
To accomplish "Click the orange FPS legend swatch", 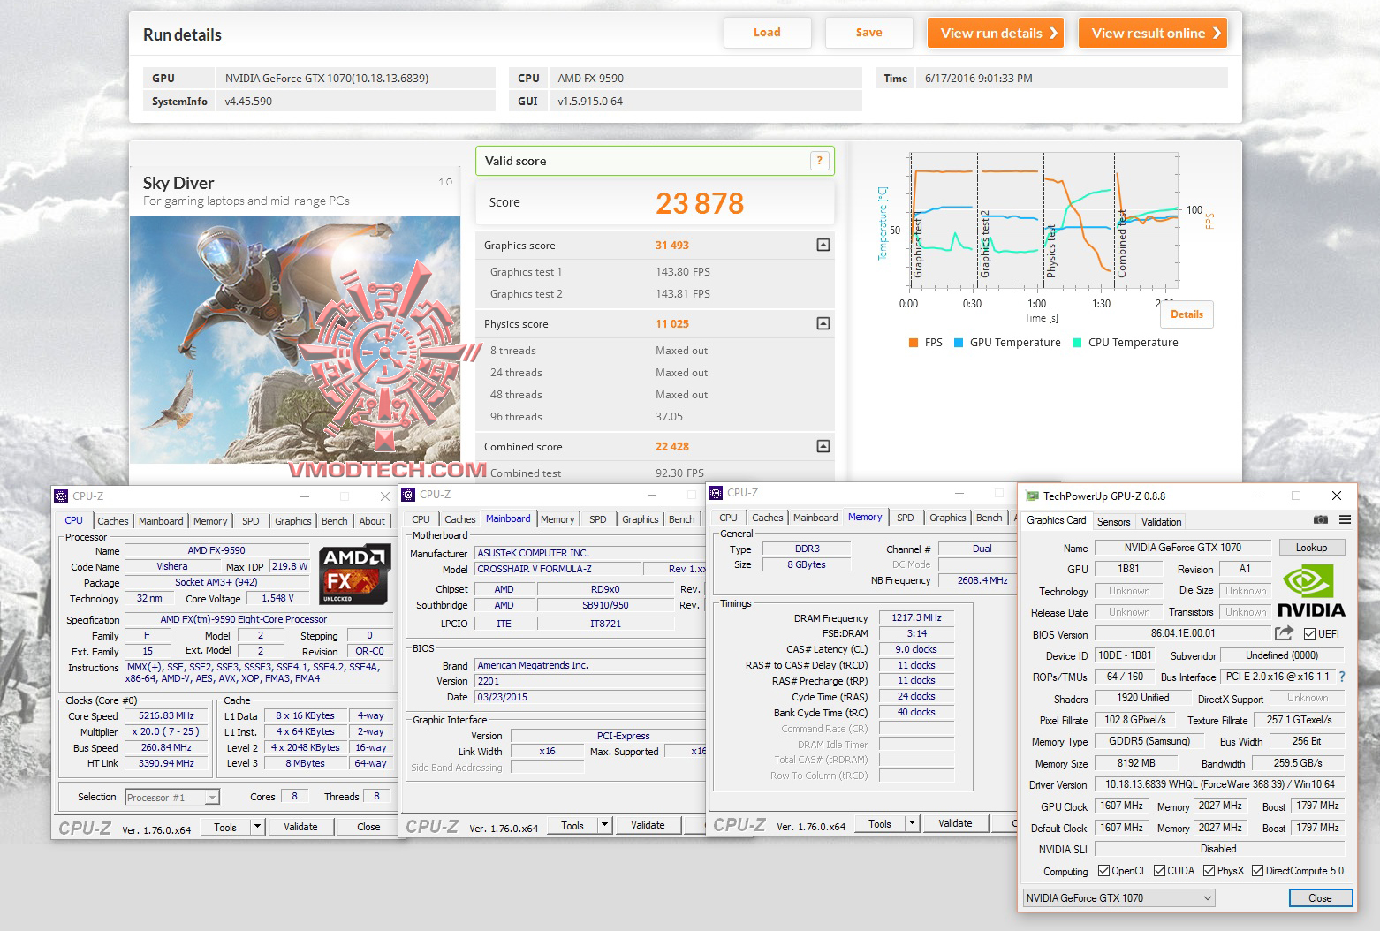I will click(914, 343).
